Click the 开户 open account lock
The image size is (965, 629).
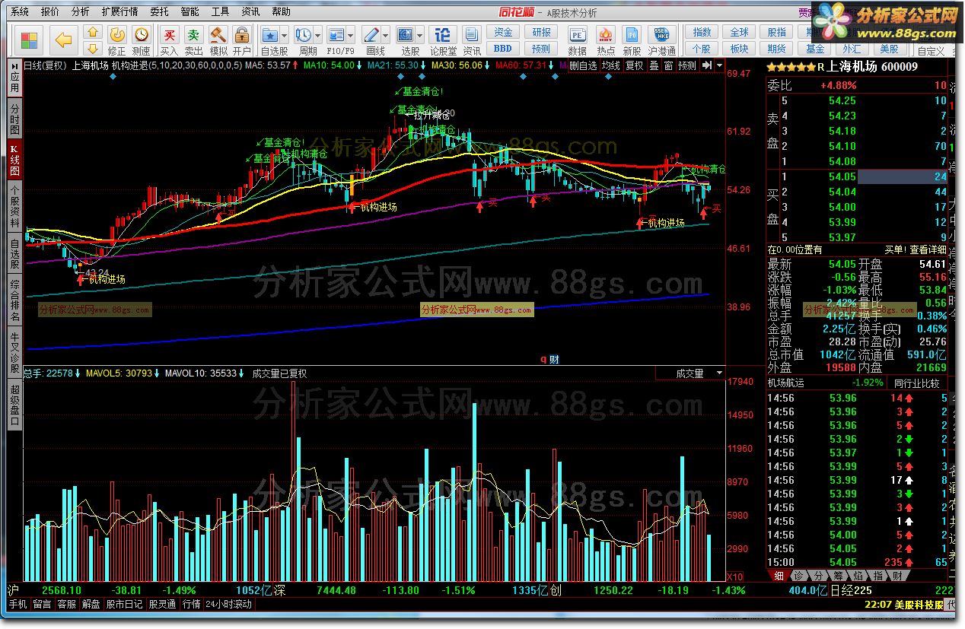(242, 40)
